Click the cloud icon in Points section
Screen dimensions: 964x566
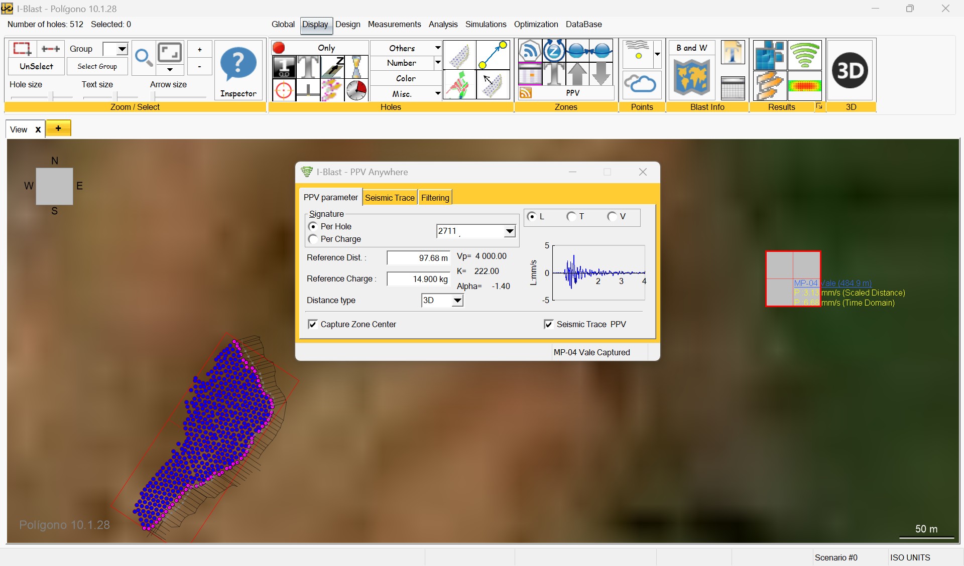(642, 85)
